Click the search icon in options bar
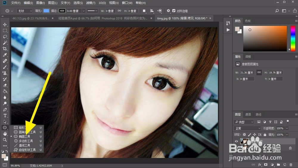The height and width of the screenshot is (168, 298). 277,11
